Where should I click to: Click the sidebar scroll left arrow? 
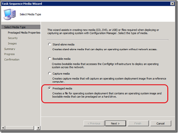(3, 128)
